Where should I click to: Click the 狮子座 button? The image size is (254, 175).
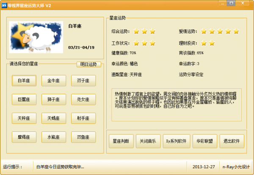coord(53,99)
